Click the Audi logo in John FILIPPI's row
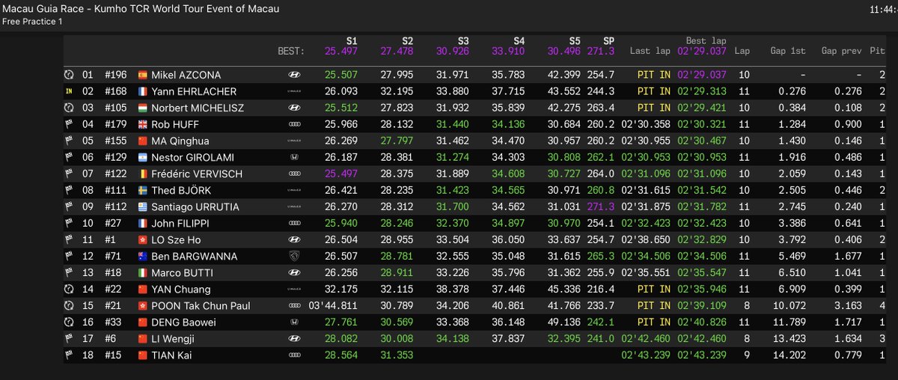The image size is (898, 380). (294, 224)
